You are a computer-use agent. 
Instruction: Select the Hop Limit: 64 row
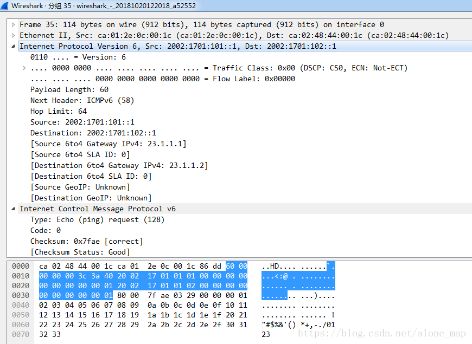(x=59, y=111)
